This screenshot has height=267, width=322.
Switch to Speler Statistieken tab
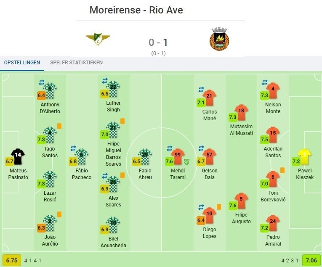pyautogui.click(x=76, y=63)
